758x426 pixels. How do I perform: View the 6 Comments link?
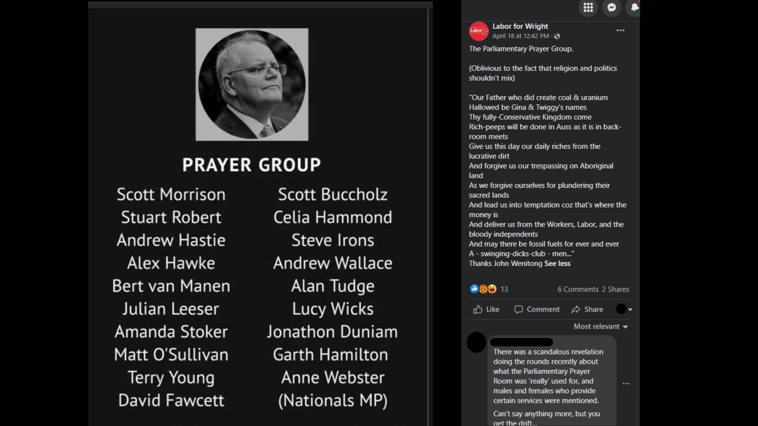pos(578,289)
